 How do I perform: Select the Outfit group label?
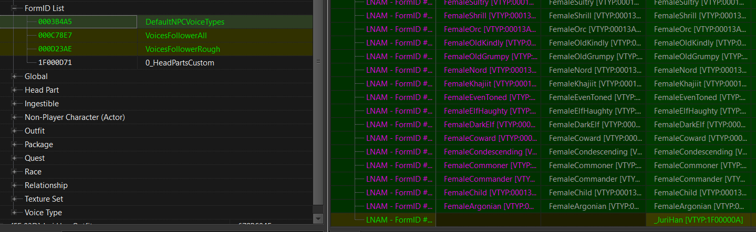[x=35, y=131]
